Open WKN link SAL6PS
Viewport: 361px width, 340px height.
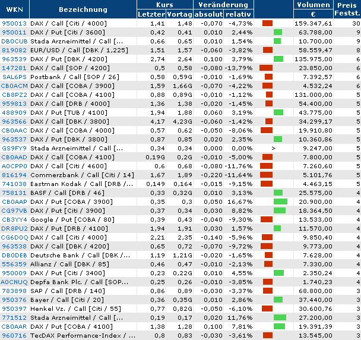click(x=14, y=77)
